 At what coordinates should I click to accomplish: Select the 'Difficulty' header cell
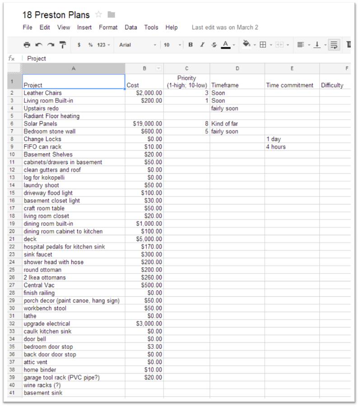point(335,82)
